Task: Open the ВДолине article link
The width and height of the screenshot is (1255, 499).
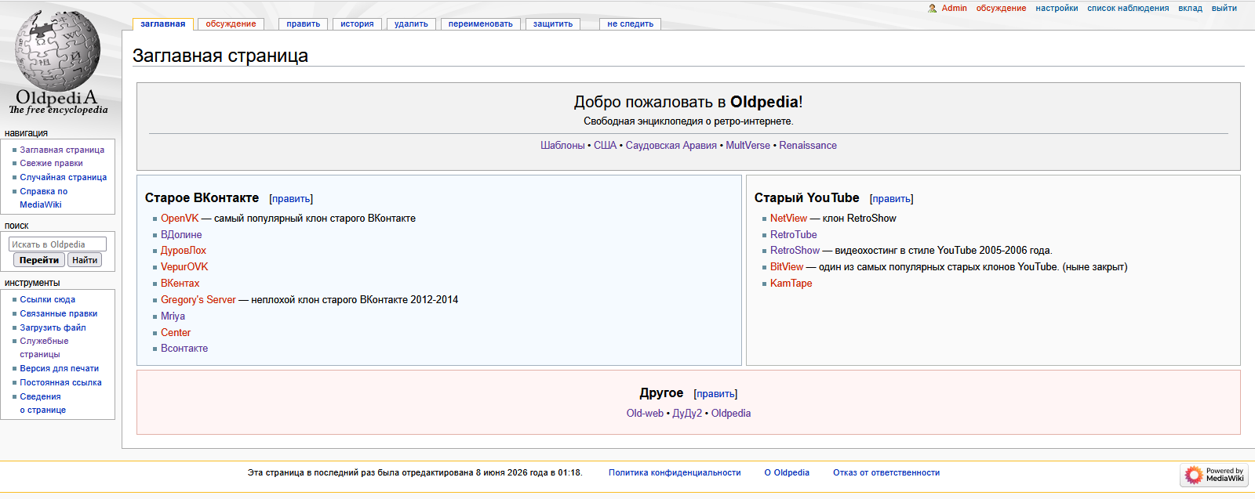Action: click(x=181, y=235)
